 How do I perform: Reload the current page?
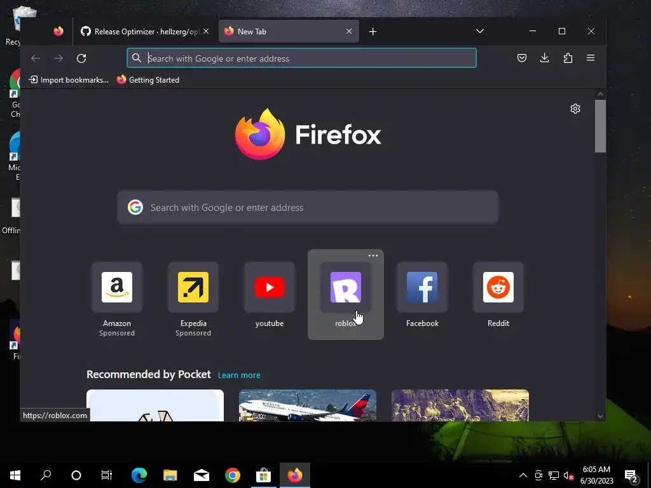tap(81, 58)
